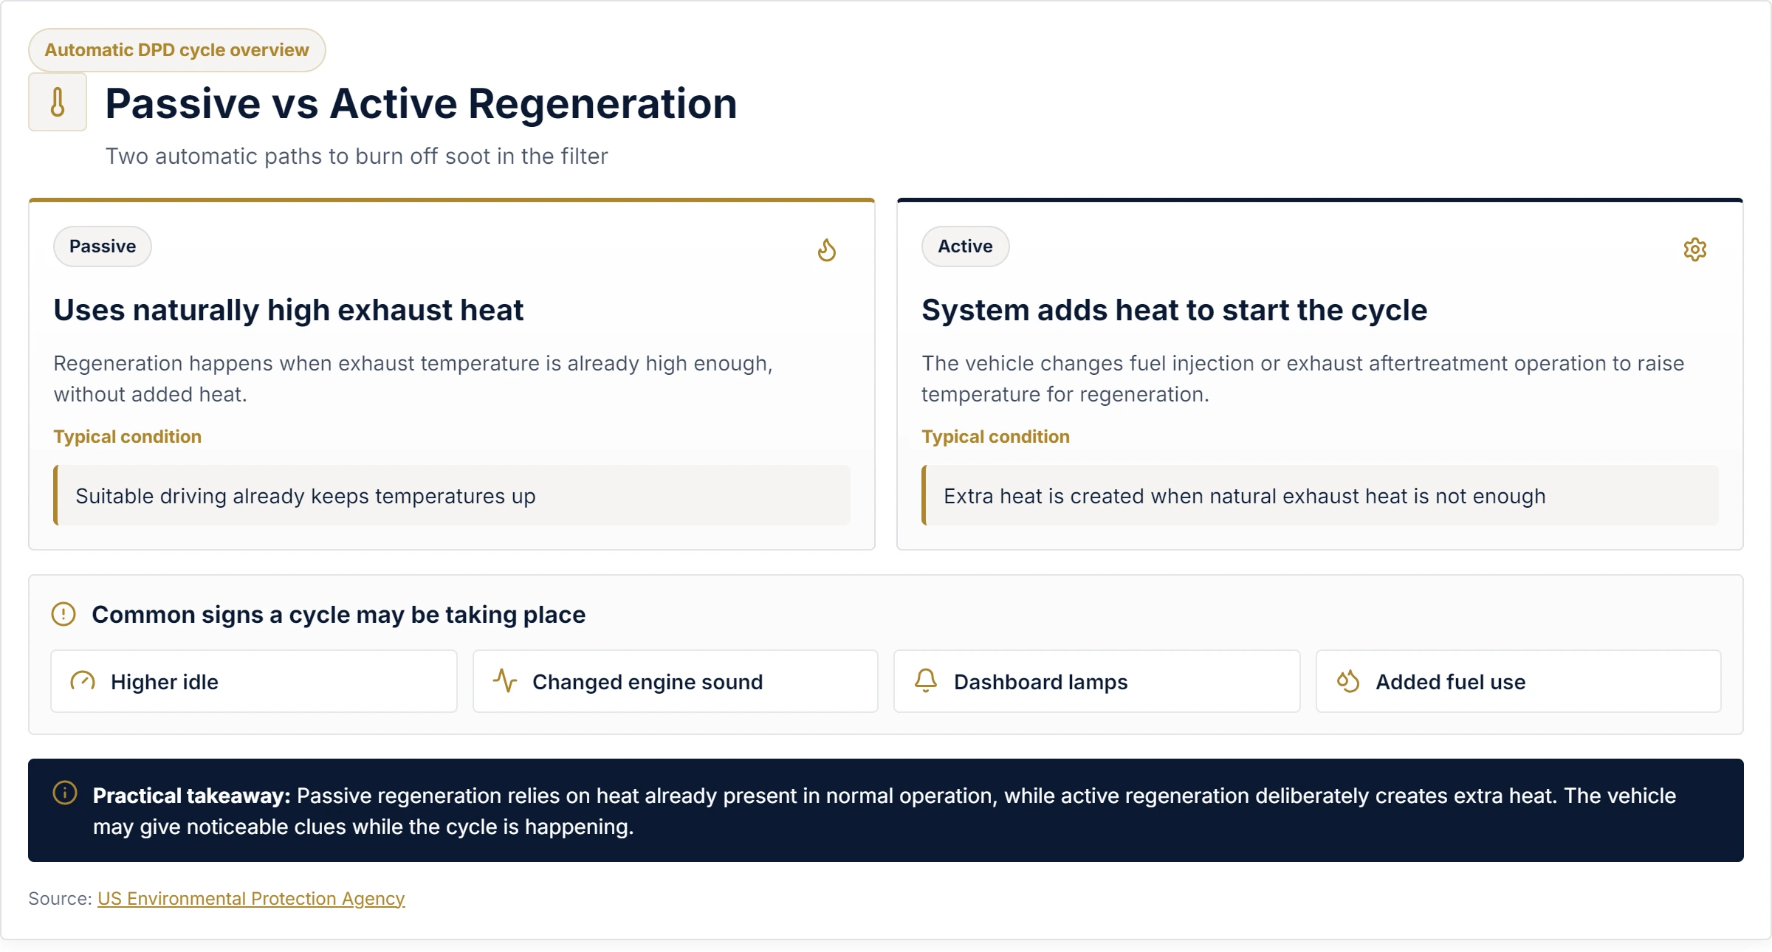Click the Source: label in footer

60,898
